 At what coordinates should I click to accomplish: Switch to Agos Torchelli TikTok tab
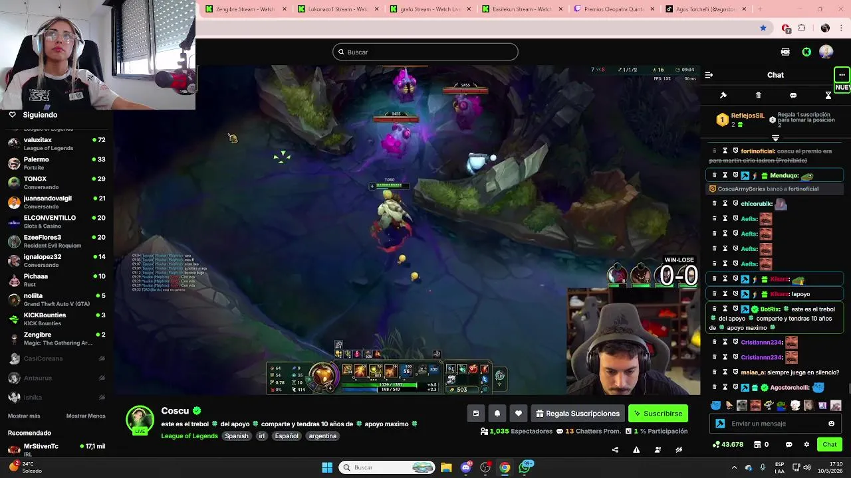706,9
